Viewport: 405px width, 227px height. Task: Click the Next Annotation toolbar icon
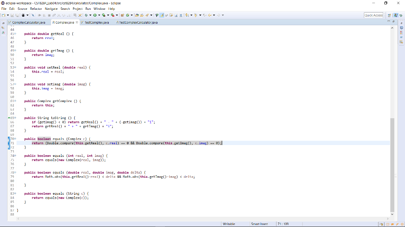(187, 15)
